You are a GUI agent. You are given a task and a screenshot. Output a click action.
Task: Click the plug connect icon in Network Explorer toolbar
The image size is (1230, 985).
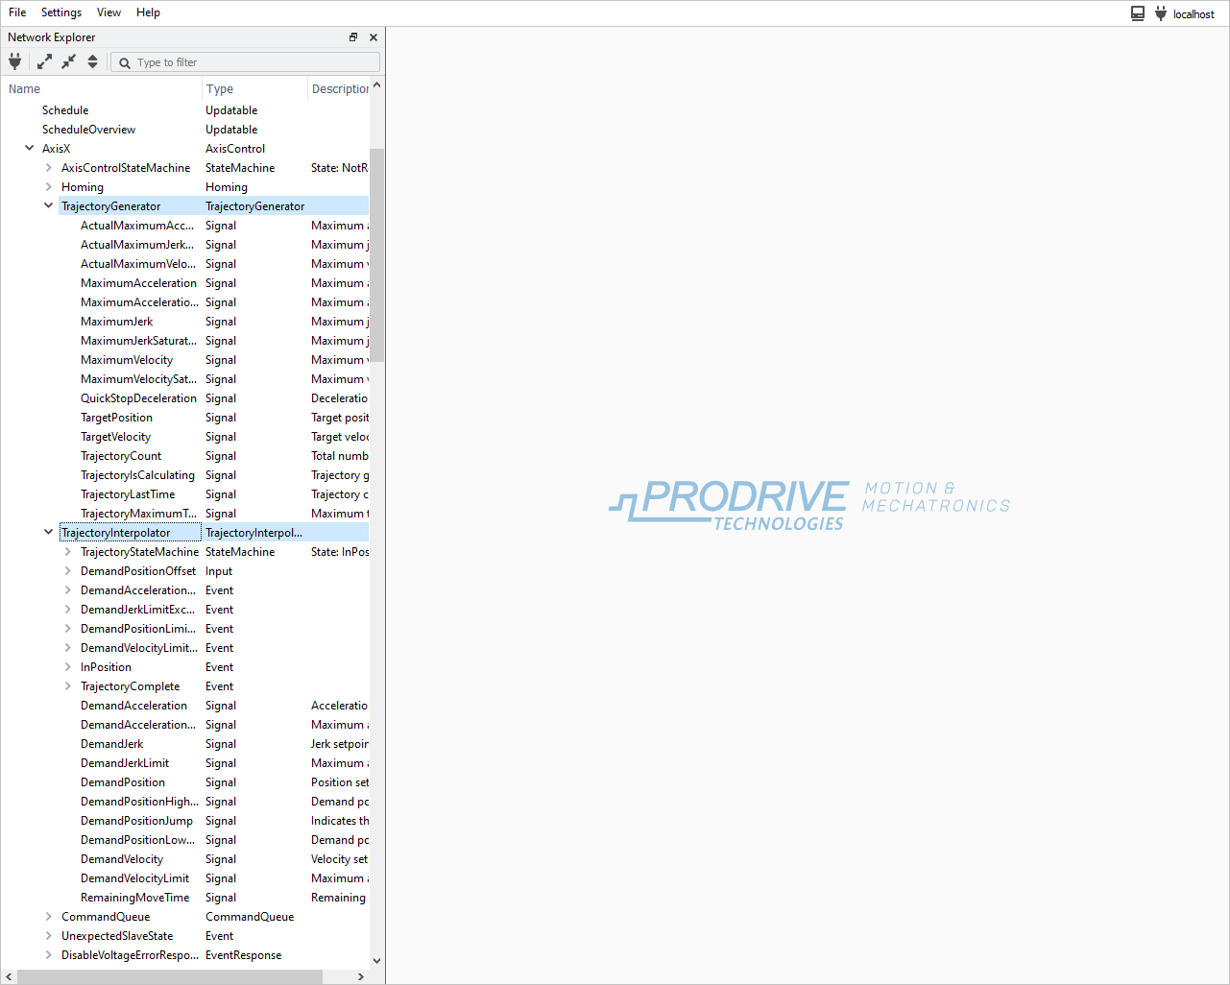15,61
